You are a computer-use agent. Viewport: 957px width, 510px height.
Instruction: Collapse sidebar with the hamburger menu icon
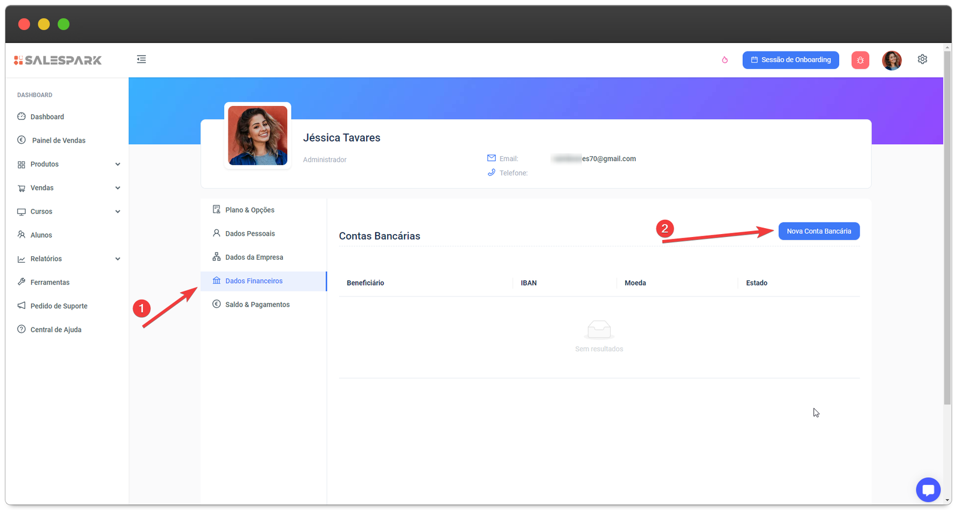141,59
